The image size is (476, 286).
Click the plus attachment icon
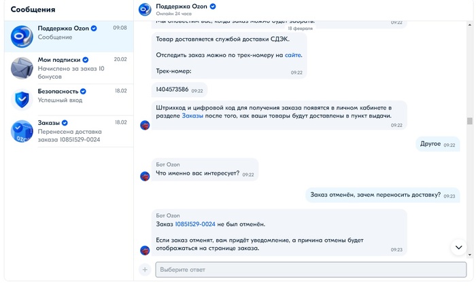click(144, 270)
